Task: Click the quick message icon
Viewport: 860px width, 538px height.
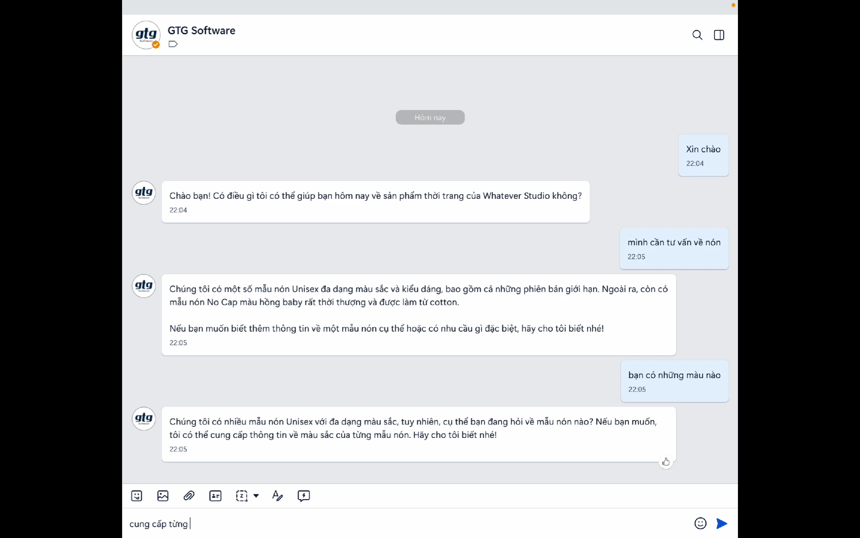Action: tap(304, 496)
